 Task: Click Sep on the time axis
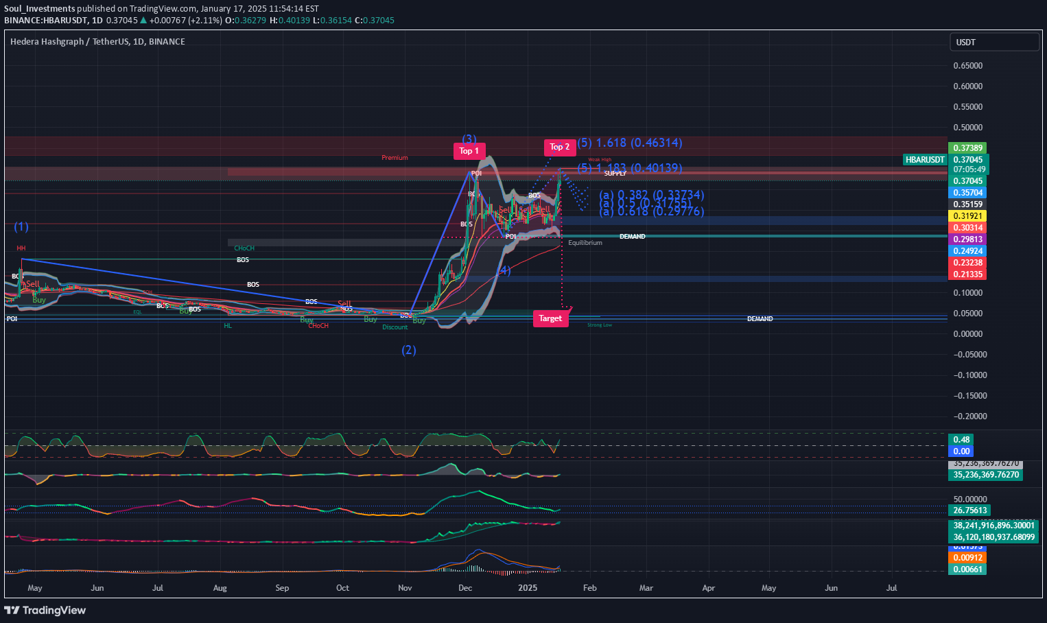282,588
